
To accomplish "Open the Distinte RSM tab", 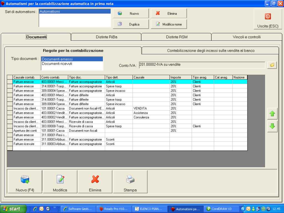I will (x=177, y=37).
